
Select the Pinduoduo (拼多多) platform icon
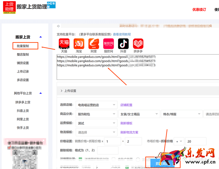pos(138,44)
